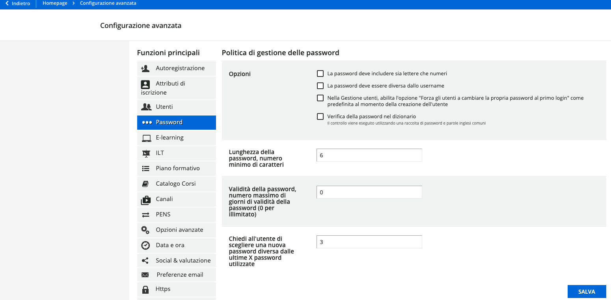Click the Https padlock icon
This screenshot has width=611, height=300.
(x=145, y=289)
